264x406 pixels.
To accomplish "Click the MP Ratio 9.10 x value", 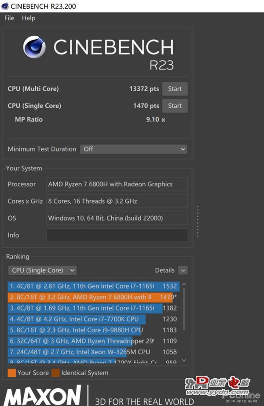I will click(156, 120).
